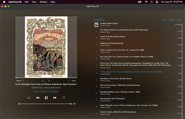This screenshot has width=185, height=119.
Task: Click the now-playing speaker icon beside In the Midnight Hour
Action: pos(97,73)
